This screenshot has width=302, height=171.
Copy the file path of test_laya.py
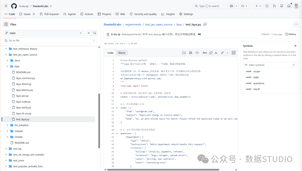(205, 24)
